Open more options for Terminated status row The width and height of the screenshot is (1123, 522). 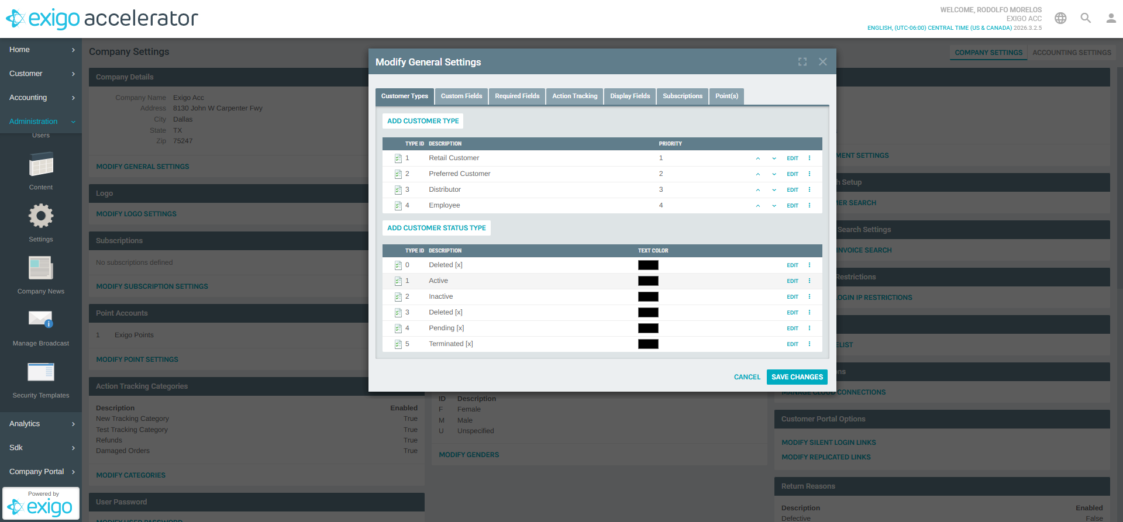(809, 344)
